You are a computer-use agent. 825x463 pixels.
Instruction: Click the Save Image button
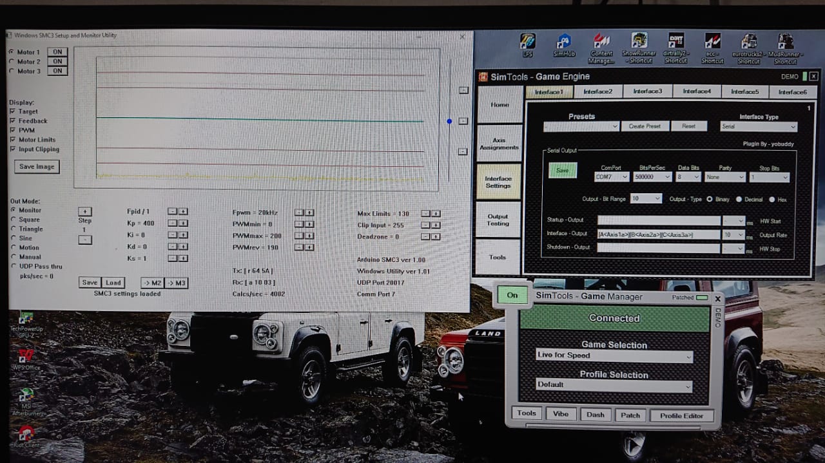tap(37, 166)
